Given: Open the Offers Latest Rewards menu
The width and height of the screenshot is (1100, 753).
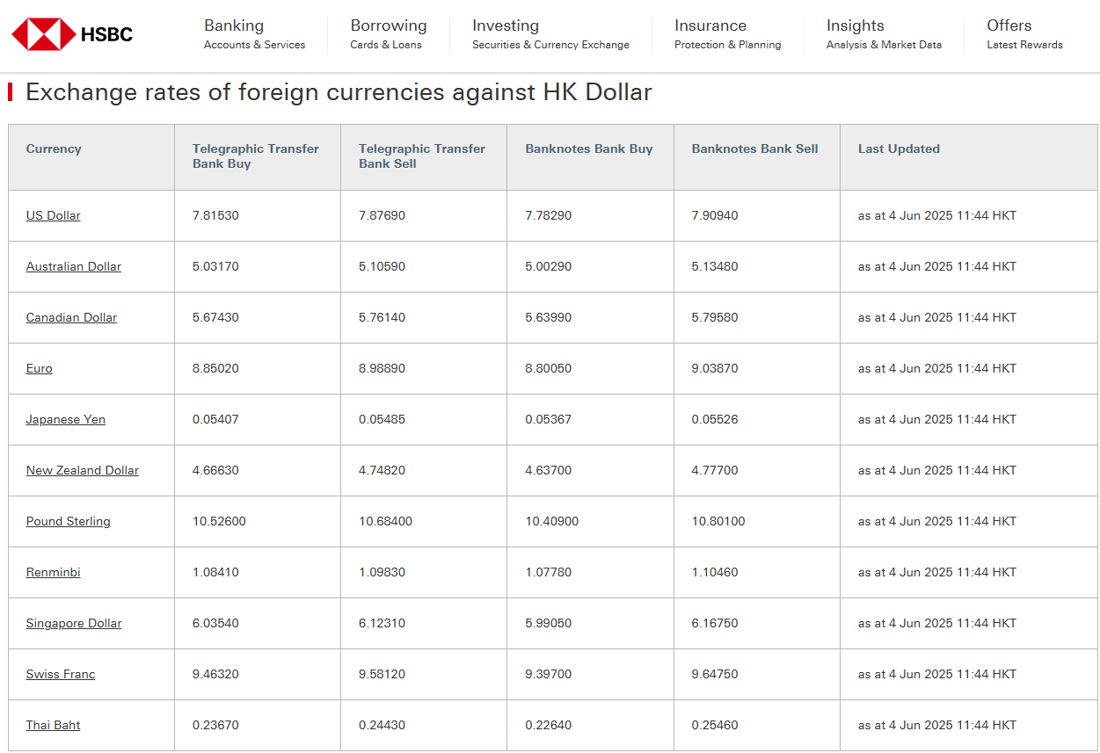Looking at the screenshot, I should 1024,34.
